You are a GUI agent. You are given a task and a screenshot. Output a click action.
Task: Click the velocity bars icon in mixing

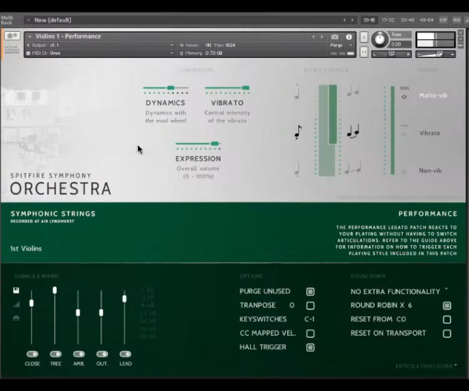point(16,304)
